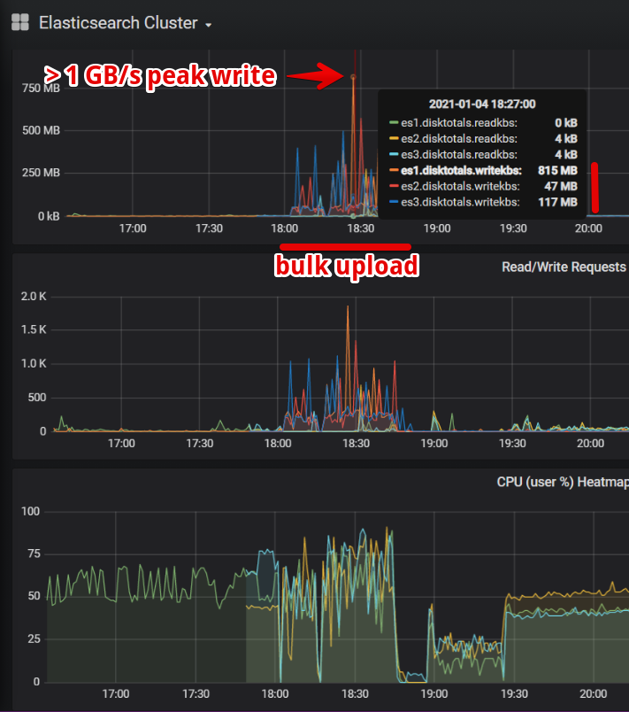629x712 pixels.
Task: Click the 18:30 time label on disk graph
Action: click(361, 228)
